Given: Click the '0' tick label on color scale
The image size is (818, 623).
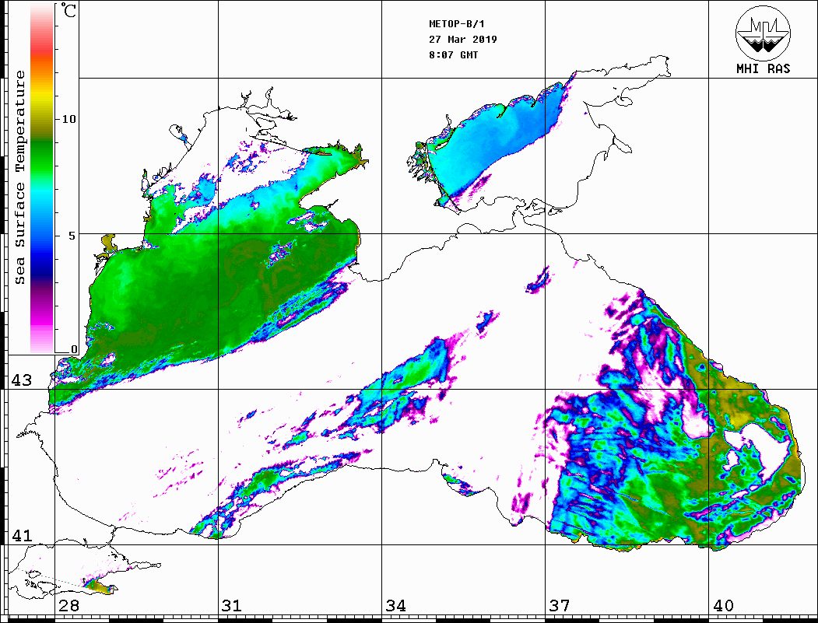Looking at the screenshot, I should coord(74,350).
